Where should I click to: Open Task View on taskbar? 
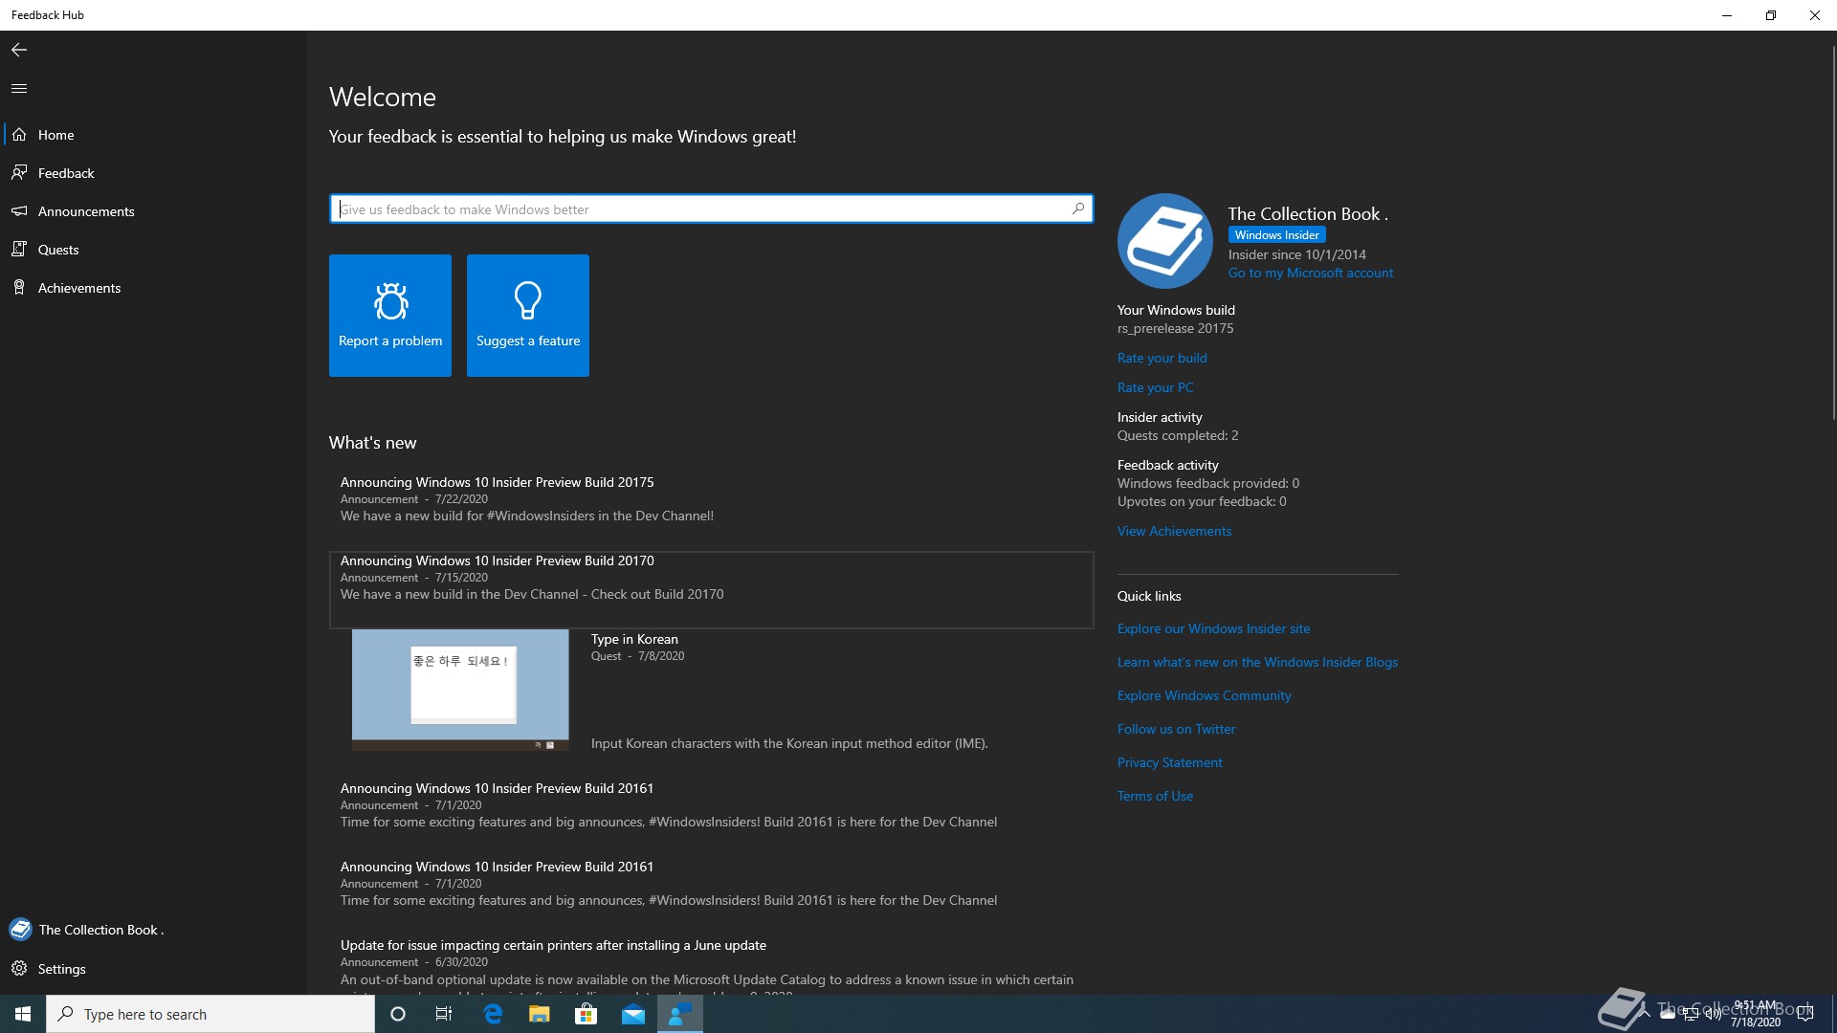(x=444, y=1014)
